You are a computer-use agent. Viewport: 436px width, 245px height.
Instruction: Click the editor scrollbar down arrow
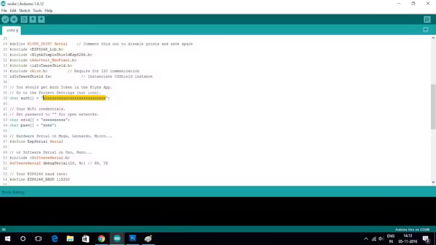pyautogui.click(x=433, y=182)
